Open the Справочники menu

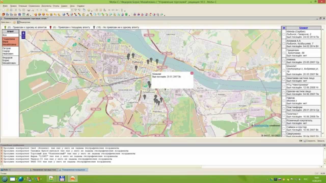[x=34, y=6]
